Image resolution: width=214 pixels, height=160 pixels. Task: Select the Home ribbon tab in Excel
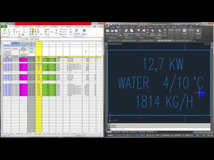pos(11,27)
